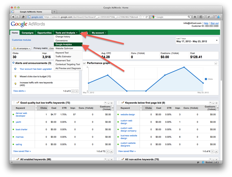
Task: Open the Campaigns tab
Action: click(27, 33)
